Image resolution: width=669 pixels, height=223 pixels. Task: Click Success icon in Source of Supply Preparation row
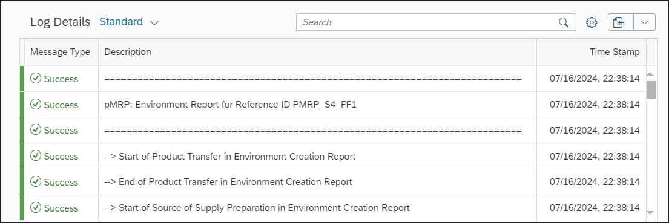click(36, 208)
